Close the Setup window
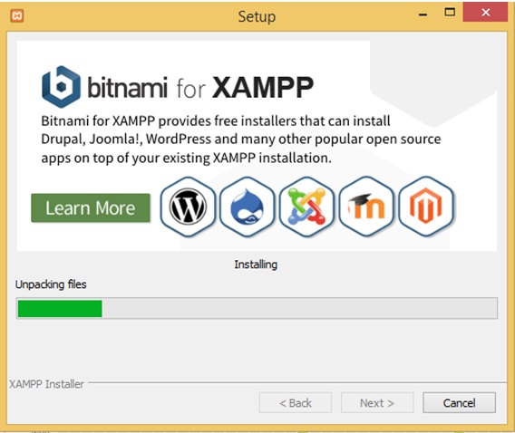This screenshot has height=433, width=515. coord(485,13)
